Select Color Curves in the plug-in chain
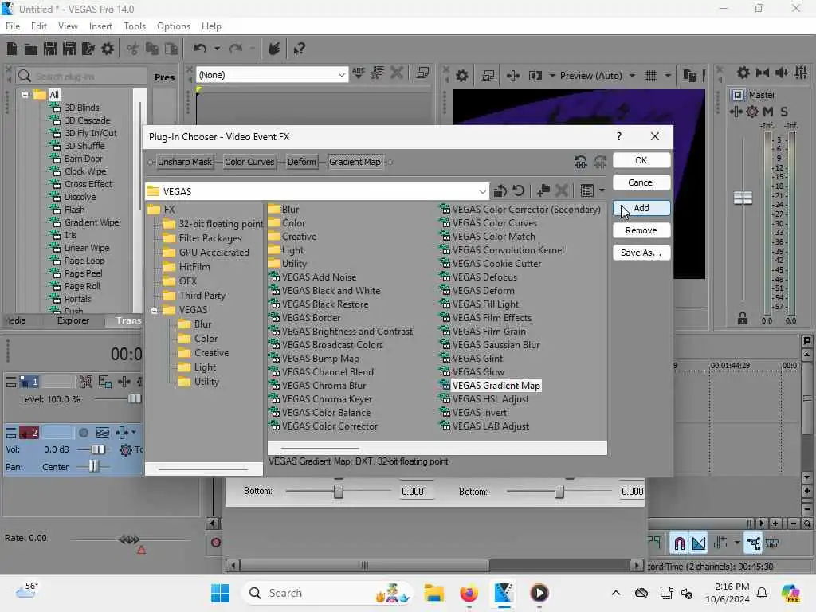Viewport: 816px width, 612px height. click(x=249, y=162)
